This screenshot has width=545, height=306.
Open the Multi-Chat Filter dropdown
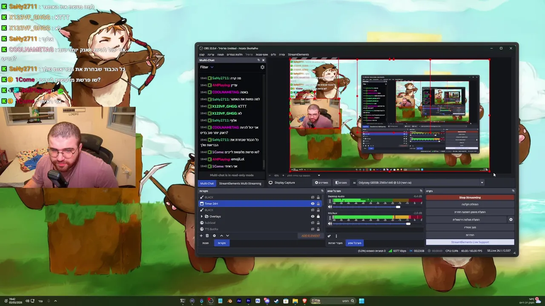point(207,67)
